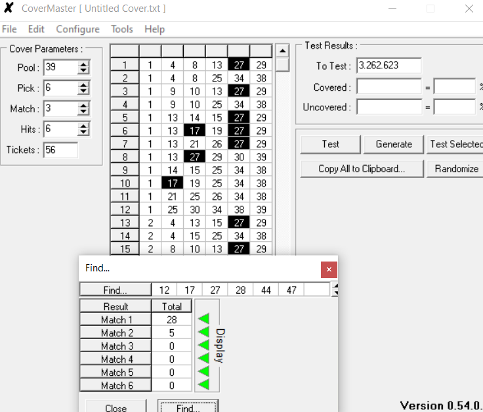Click green display arrow for Match 4

203,359
